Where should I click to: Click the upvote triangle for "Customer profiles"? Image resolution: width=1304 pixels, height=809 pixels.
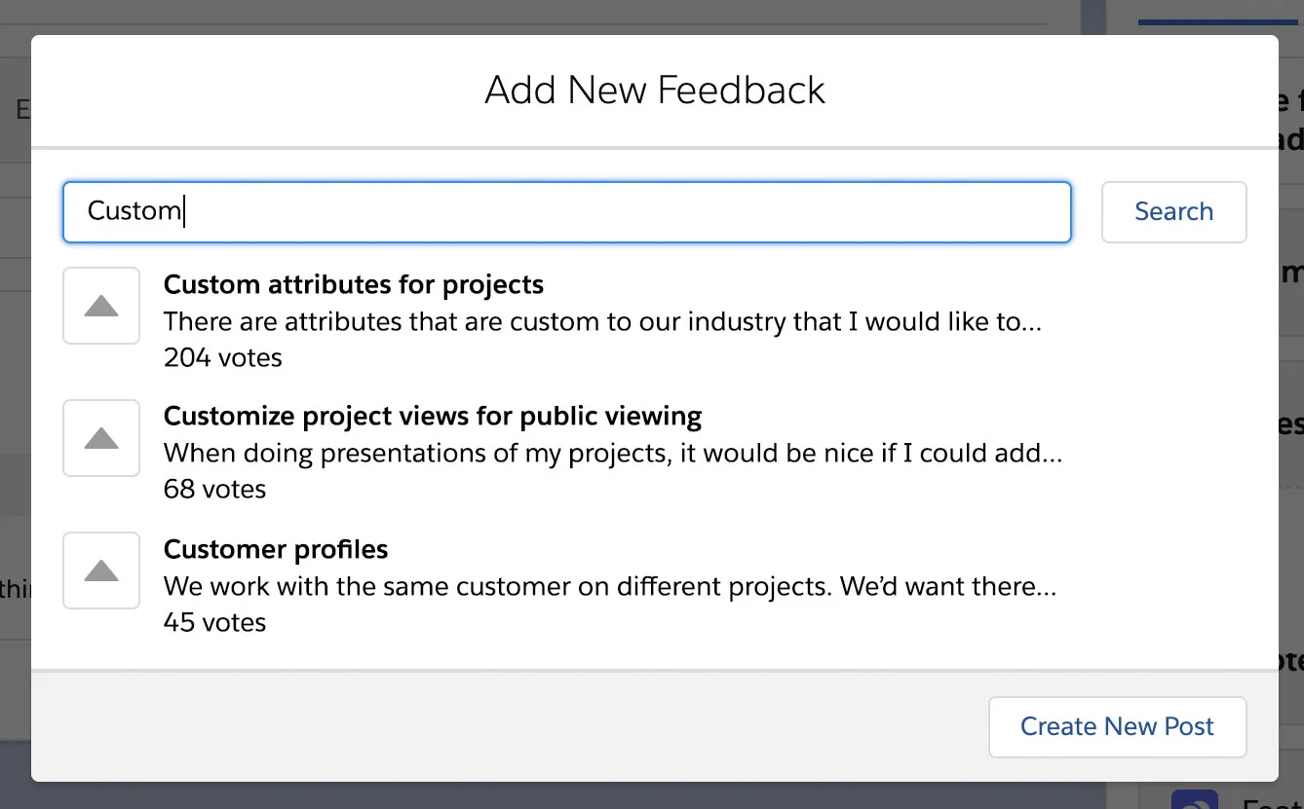pyautogui.click(x=101, y=570)
